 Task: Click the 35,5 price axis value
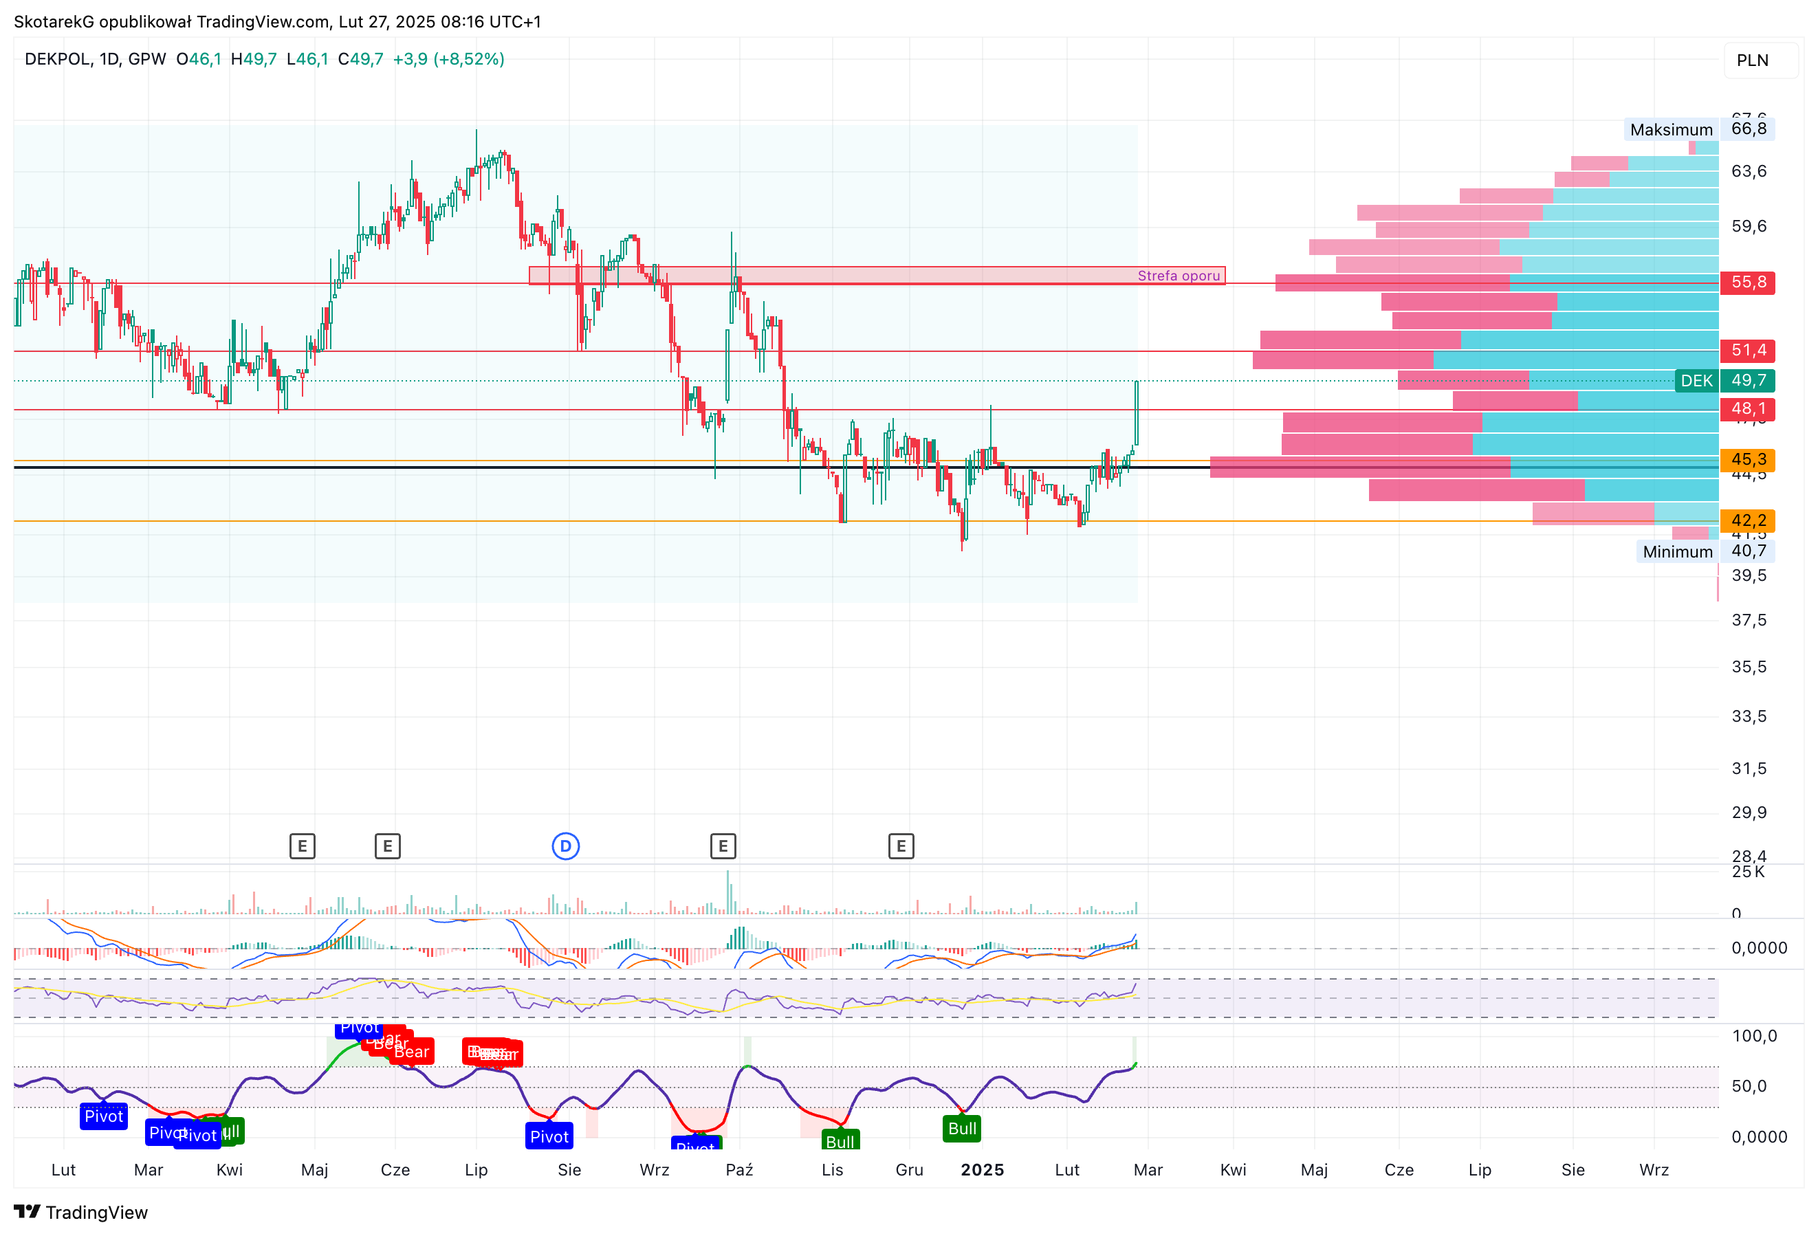click(x=1749, y=667)
